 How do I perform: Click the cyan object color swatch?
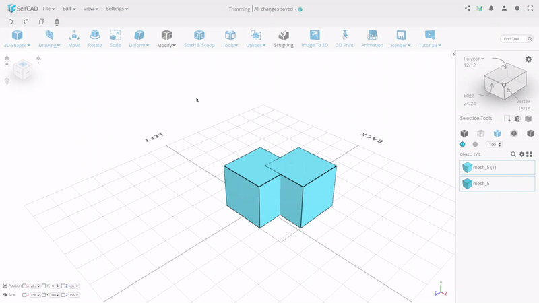[463, 144]
